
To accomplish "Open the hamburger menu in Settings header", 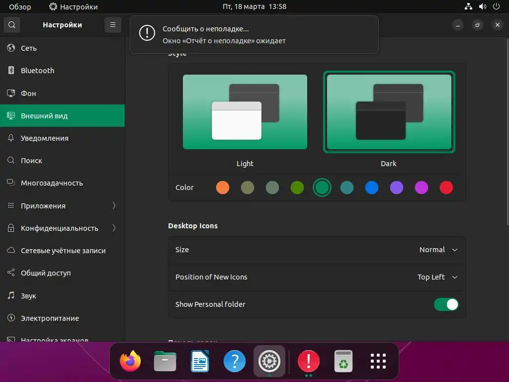I will 113,25.
